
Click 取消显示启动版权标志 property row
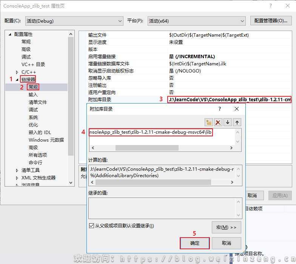190,71
